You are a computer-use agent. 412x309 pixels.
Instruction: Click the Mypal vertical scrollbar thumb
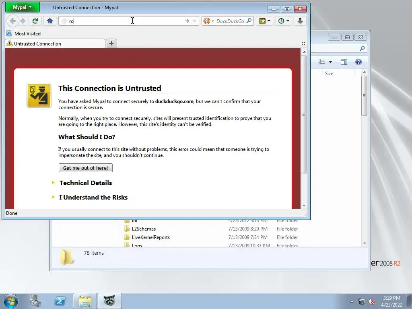pyautogui.click(x=304, y=114)
